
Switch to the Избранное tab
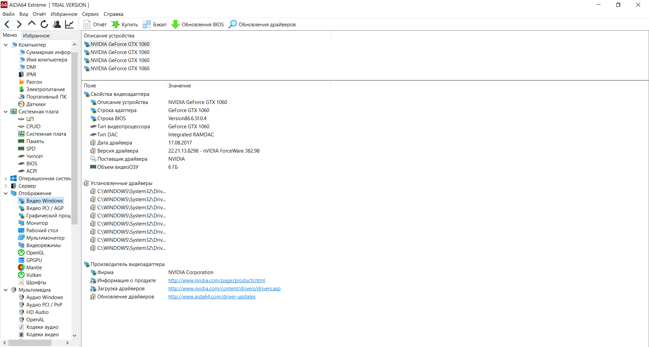coord(36,35)
